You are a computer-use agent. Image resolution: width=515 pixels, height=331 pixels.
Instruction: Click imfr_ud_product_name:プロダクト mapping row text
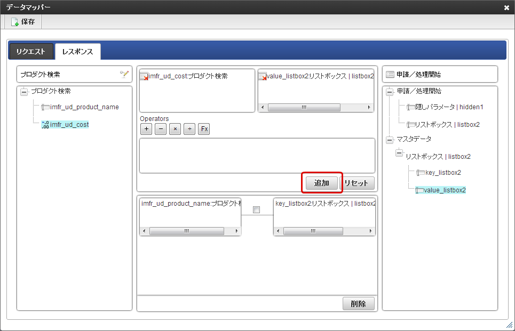[191, 204]
